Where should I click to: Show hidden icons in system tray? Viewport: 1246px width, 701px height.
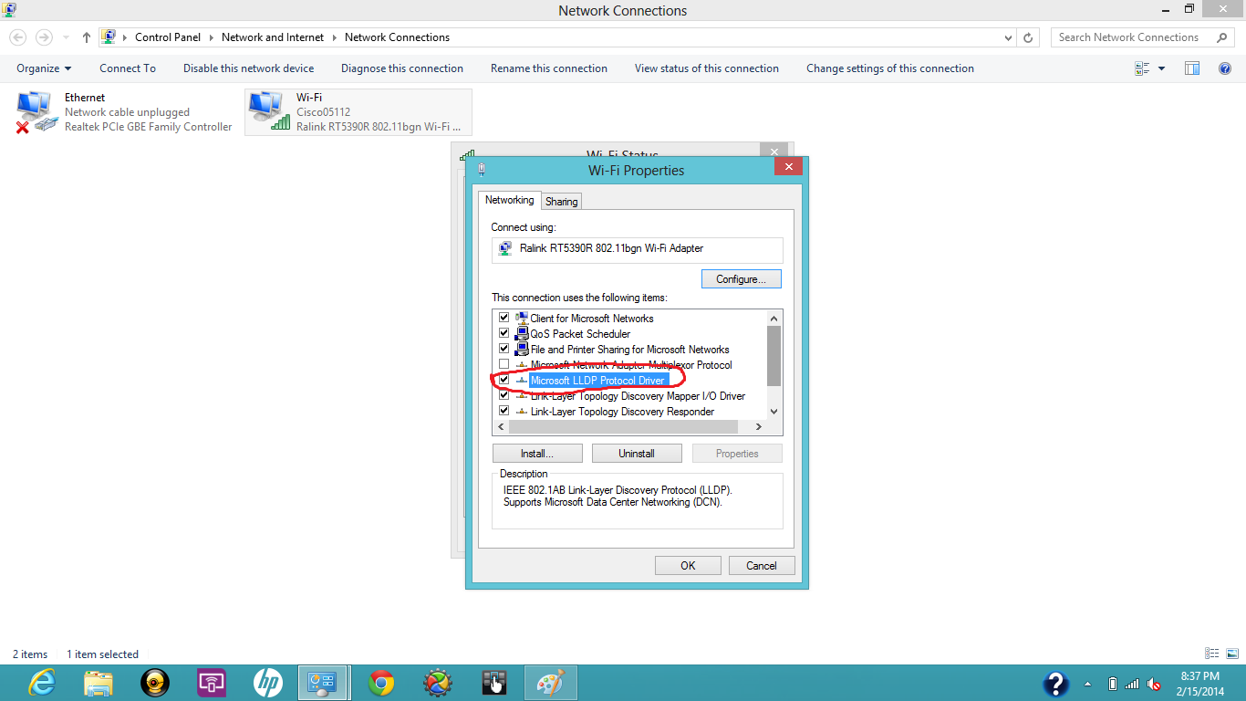tap(1087, 684)
